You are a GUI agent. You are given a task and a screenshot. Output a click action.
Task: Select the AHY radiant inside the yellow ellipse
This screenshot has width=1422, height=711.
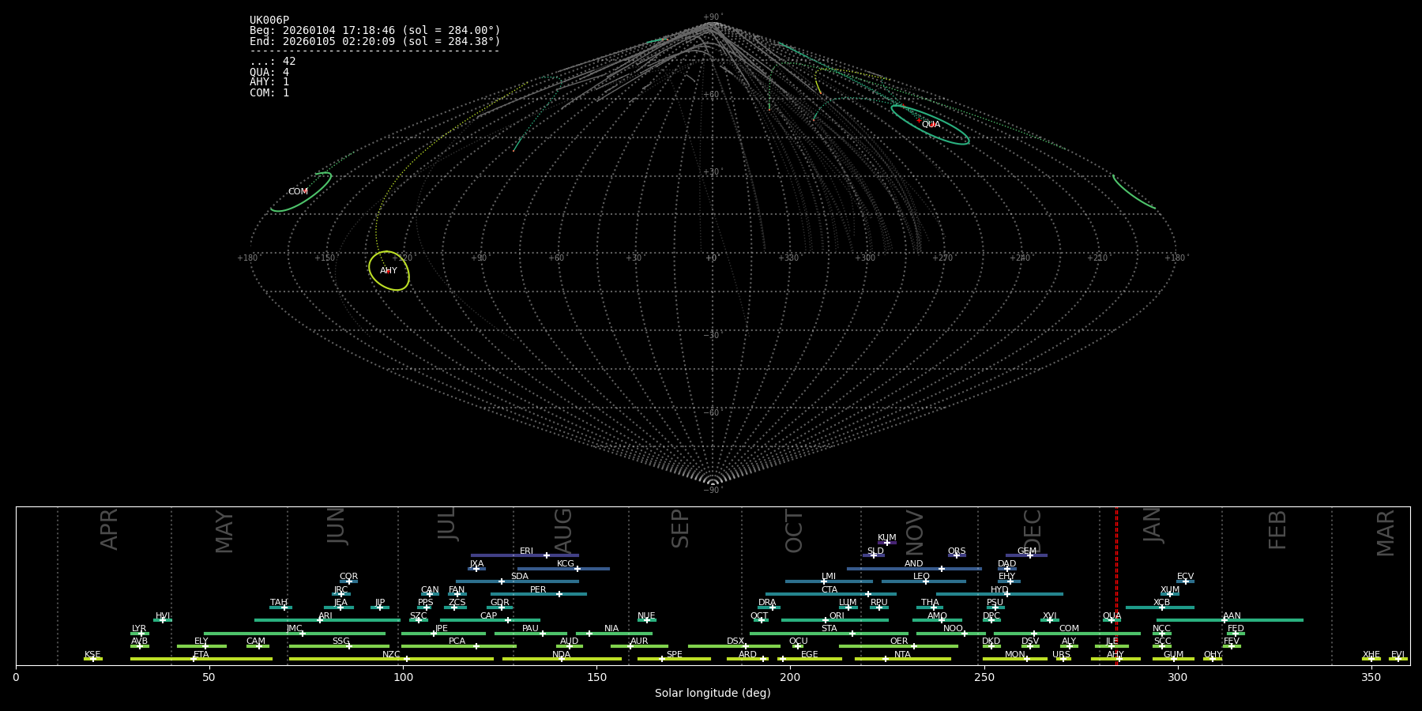(x=389, y=271)
